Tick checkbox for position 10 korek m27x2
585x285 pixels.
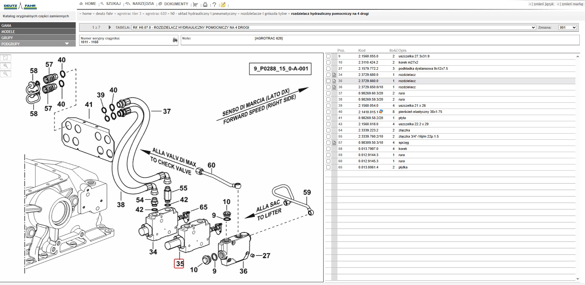328,63
